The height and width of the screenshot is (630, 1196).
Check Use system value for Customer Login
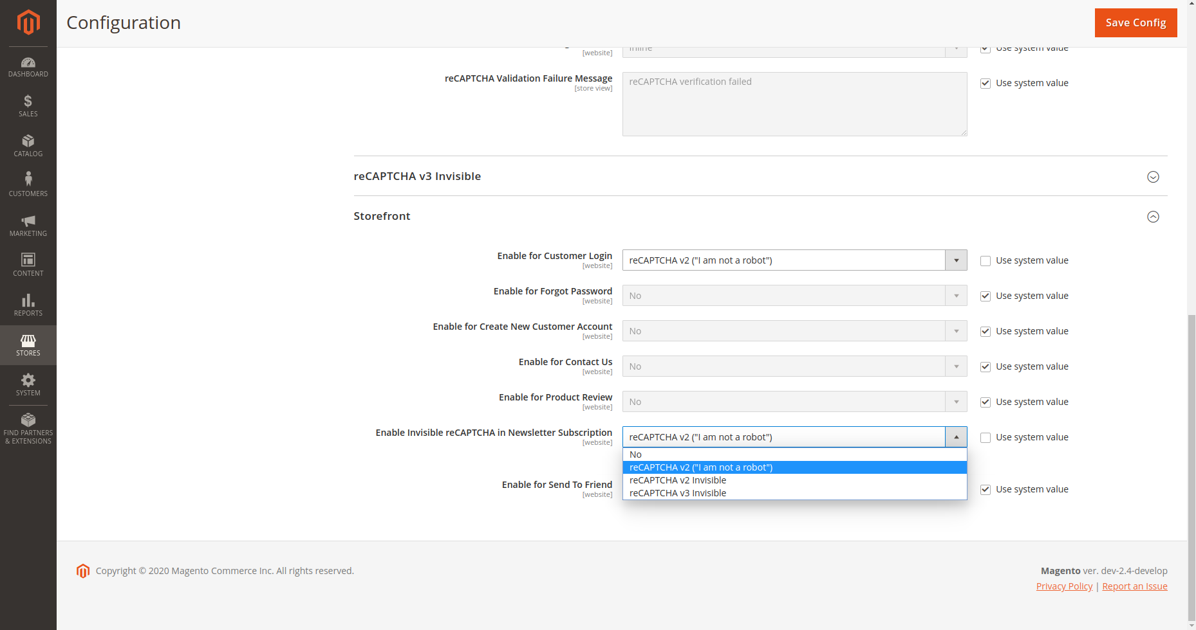click(x=986, y=261)
